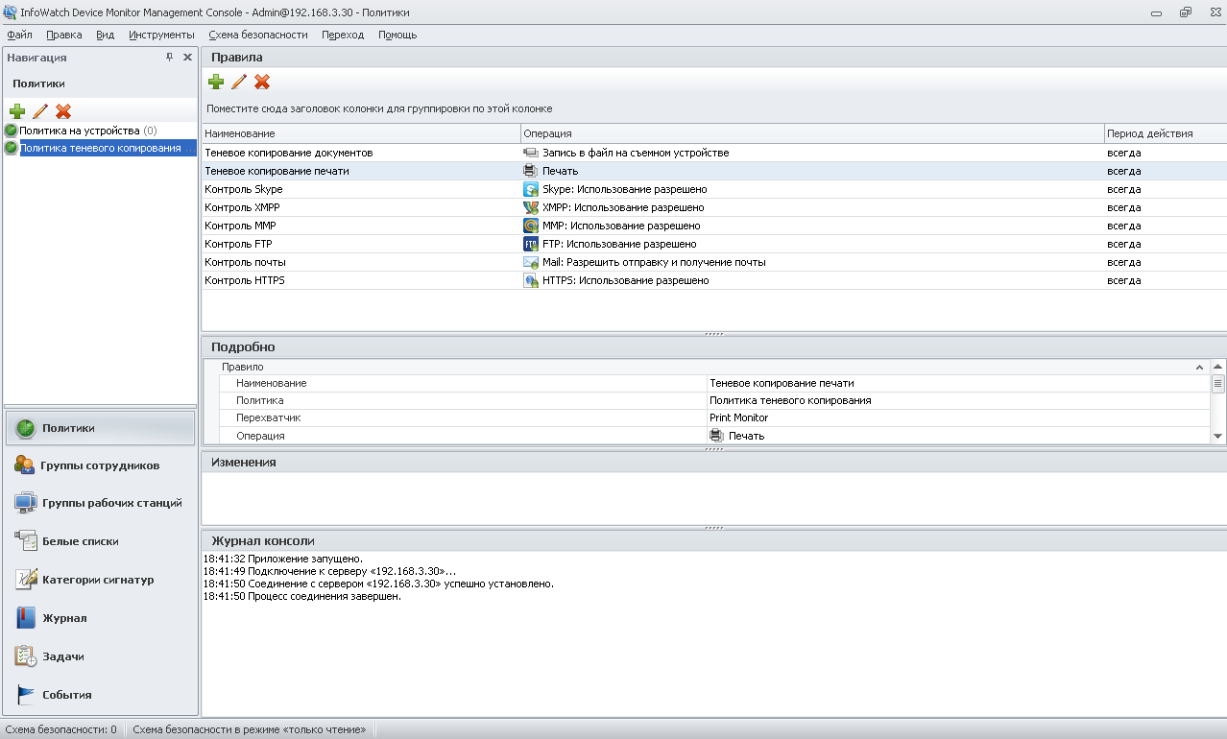Viewport: 1227px width, 739px height.
Task: Open Белые списки section
Action: (80, 541)
